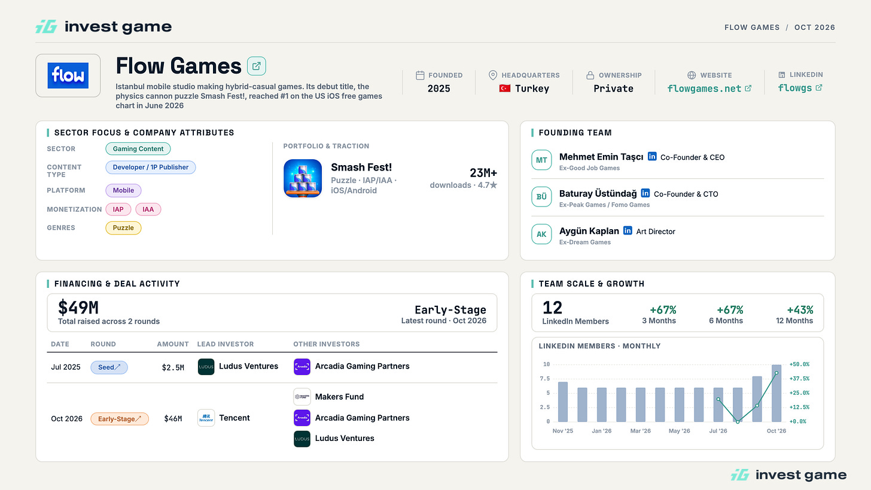The width and height of the screenshot is (871, 490).
Task: Click the AK avatar badge
Action: click(541, 234)
